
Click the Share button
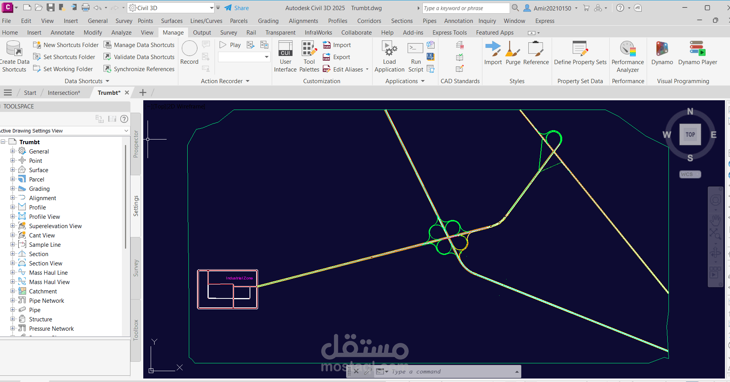[x=237, y=8]
